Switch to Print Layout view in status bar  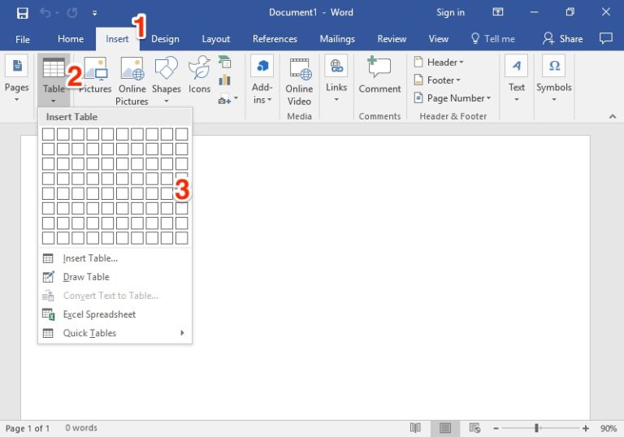pos(445,428)
